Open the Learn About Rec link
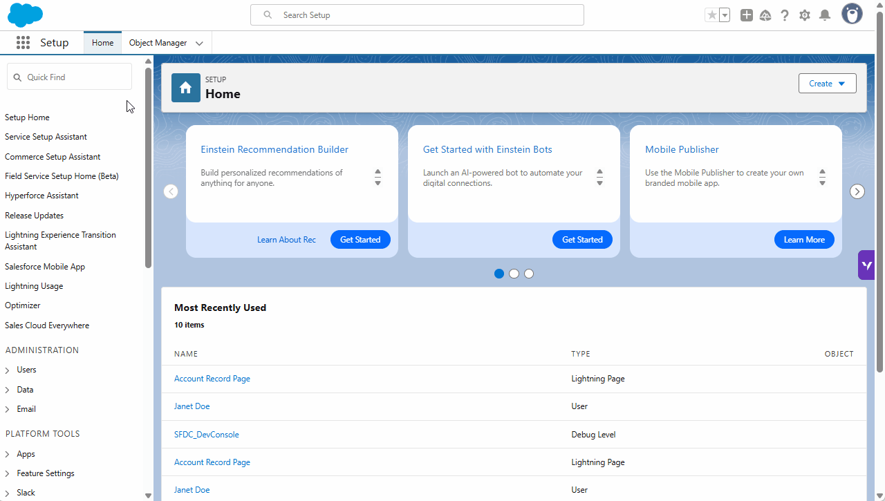 click(x=286, y=240)
